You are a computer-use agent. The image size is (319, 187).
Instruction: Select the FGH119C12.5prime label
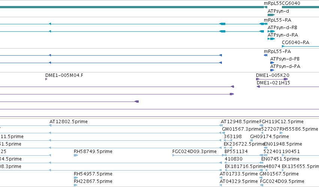pyautogui.click(x=282, y=122)
